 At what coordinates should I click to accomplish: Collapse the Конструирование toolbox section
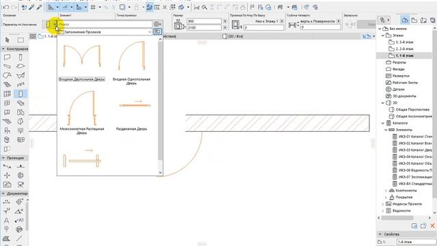3,49
